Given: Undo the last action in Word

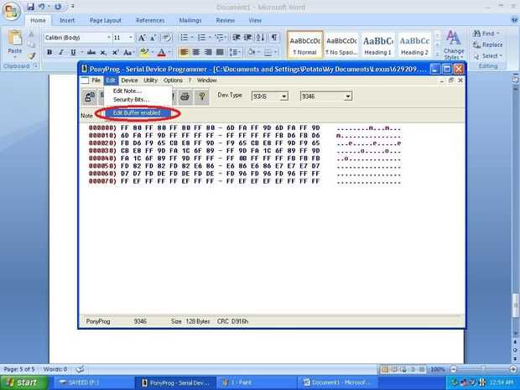Looking at the screenshot, I should [42, 7].
